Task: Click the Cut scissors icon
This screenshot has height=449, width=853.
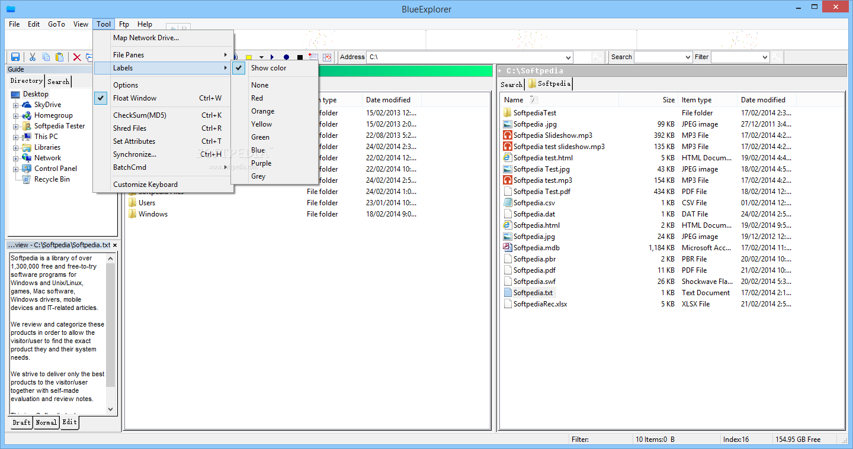Action: [33, 57]
